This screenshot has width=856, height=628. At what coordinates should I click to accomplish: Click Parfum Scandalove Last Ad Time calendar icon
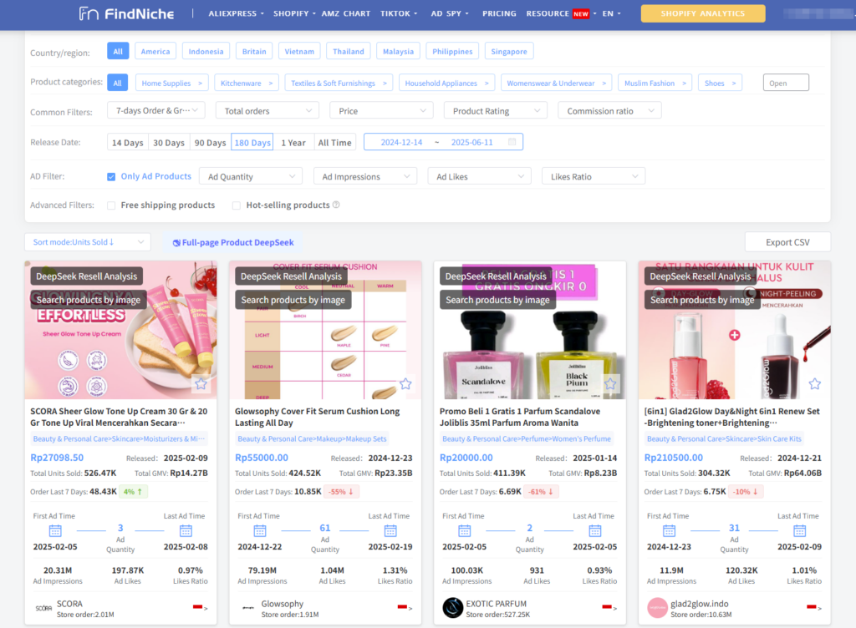(595, 530)
